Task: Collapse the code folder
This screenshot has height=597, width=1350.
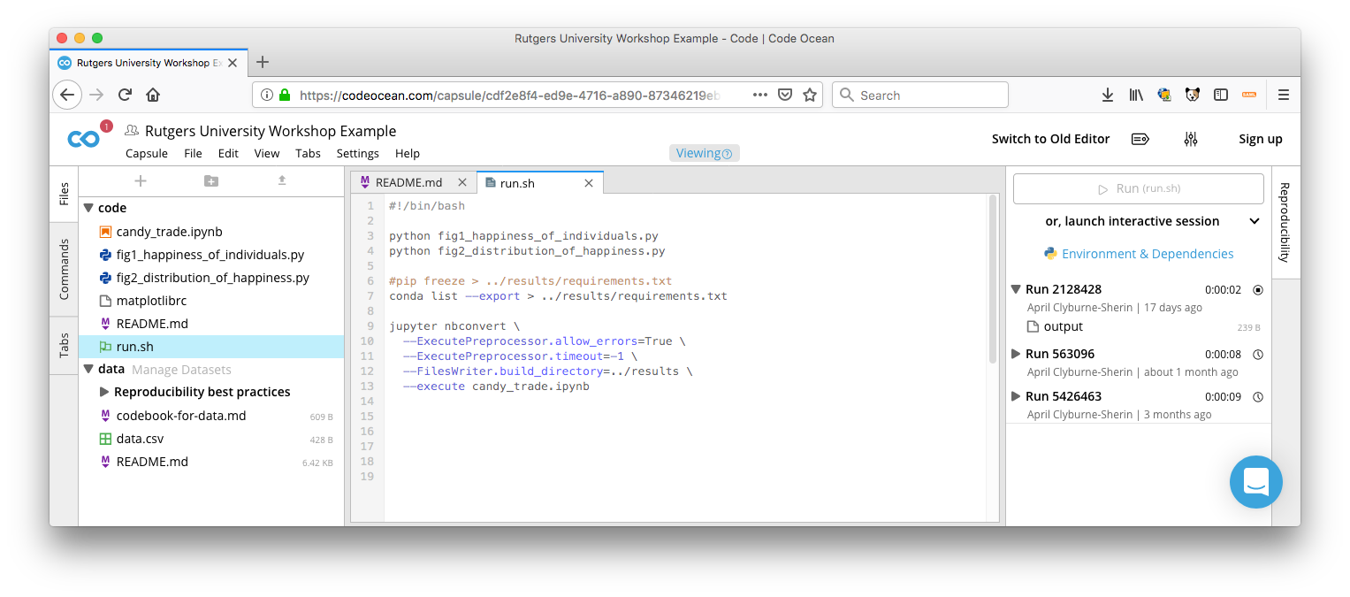Action: (x=88, y=209)
